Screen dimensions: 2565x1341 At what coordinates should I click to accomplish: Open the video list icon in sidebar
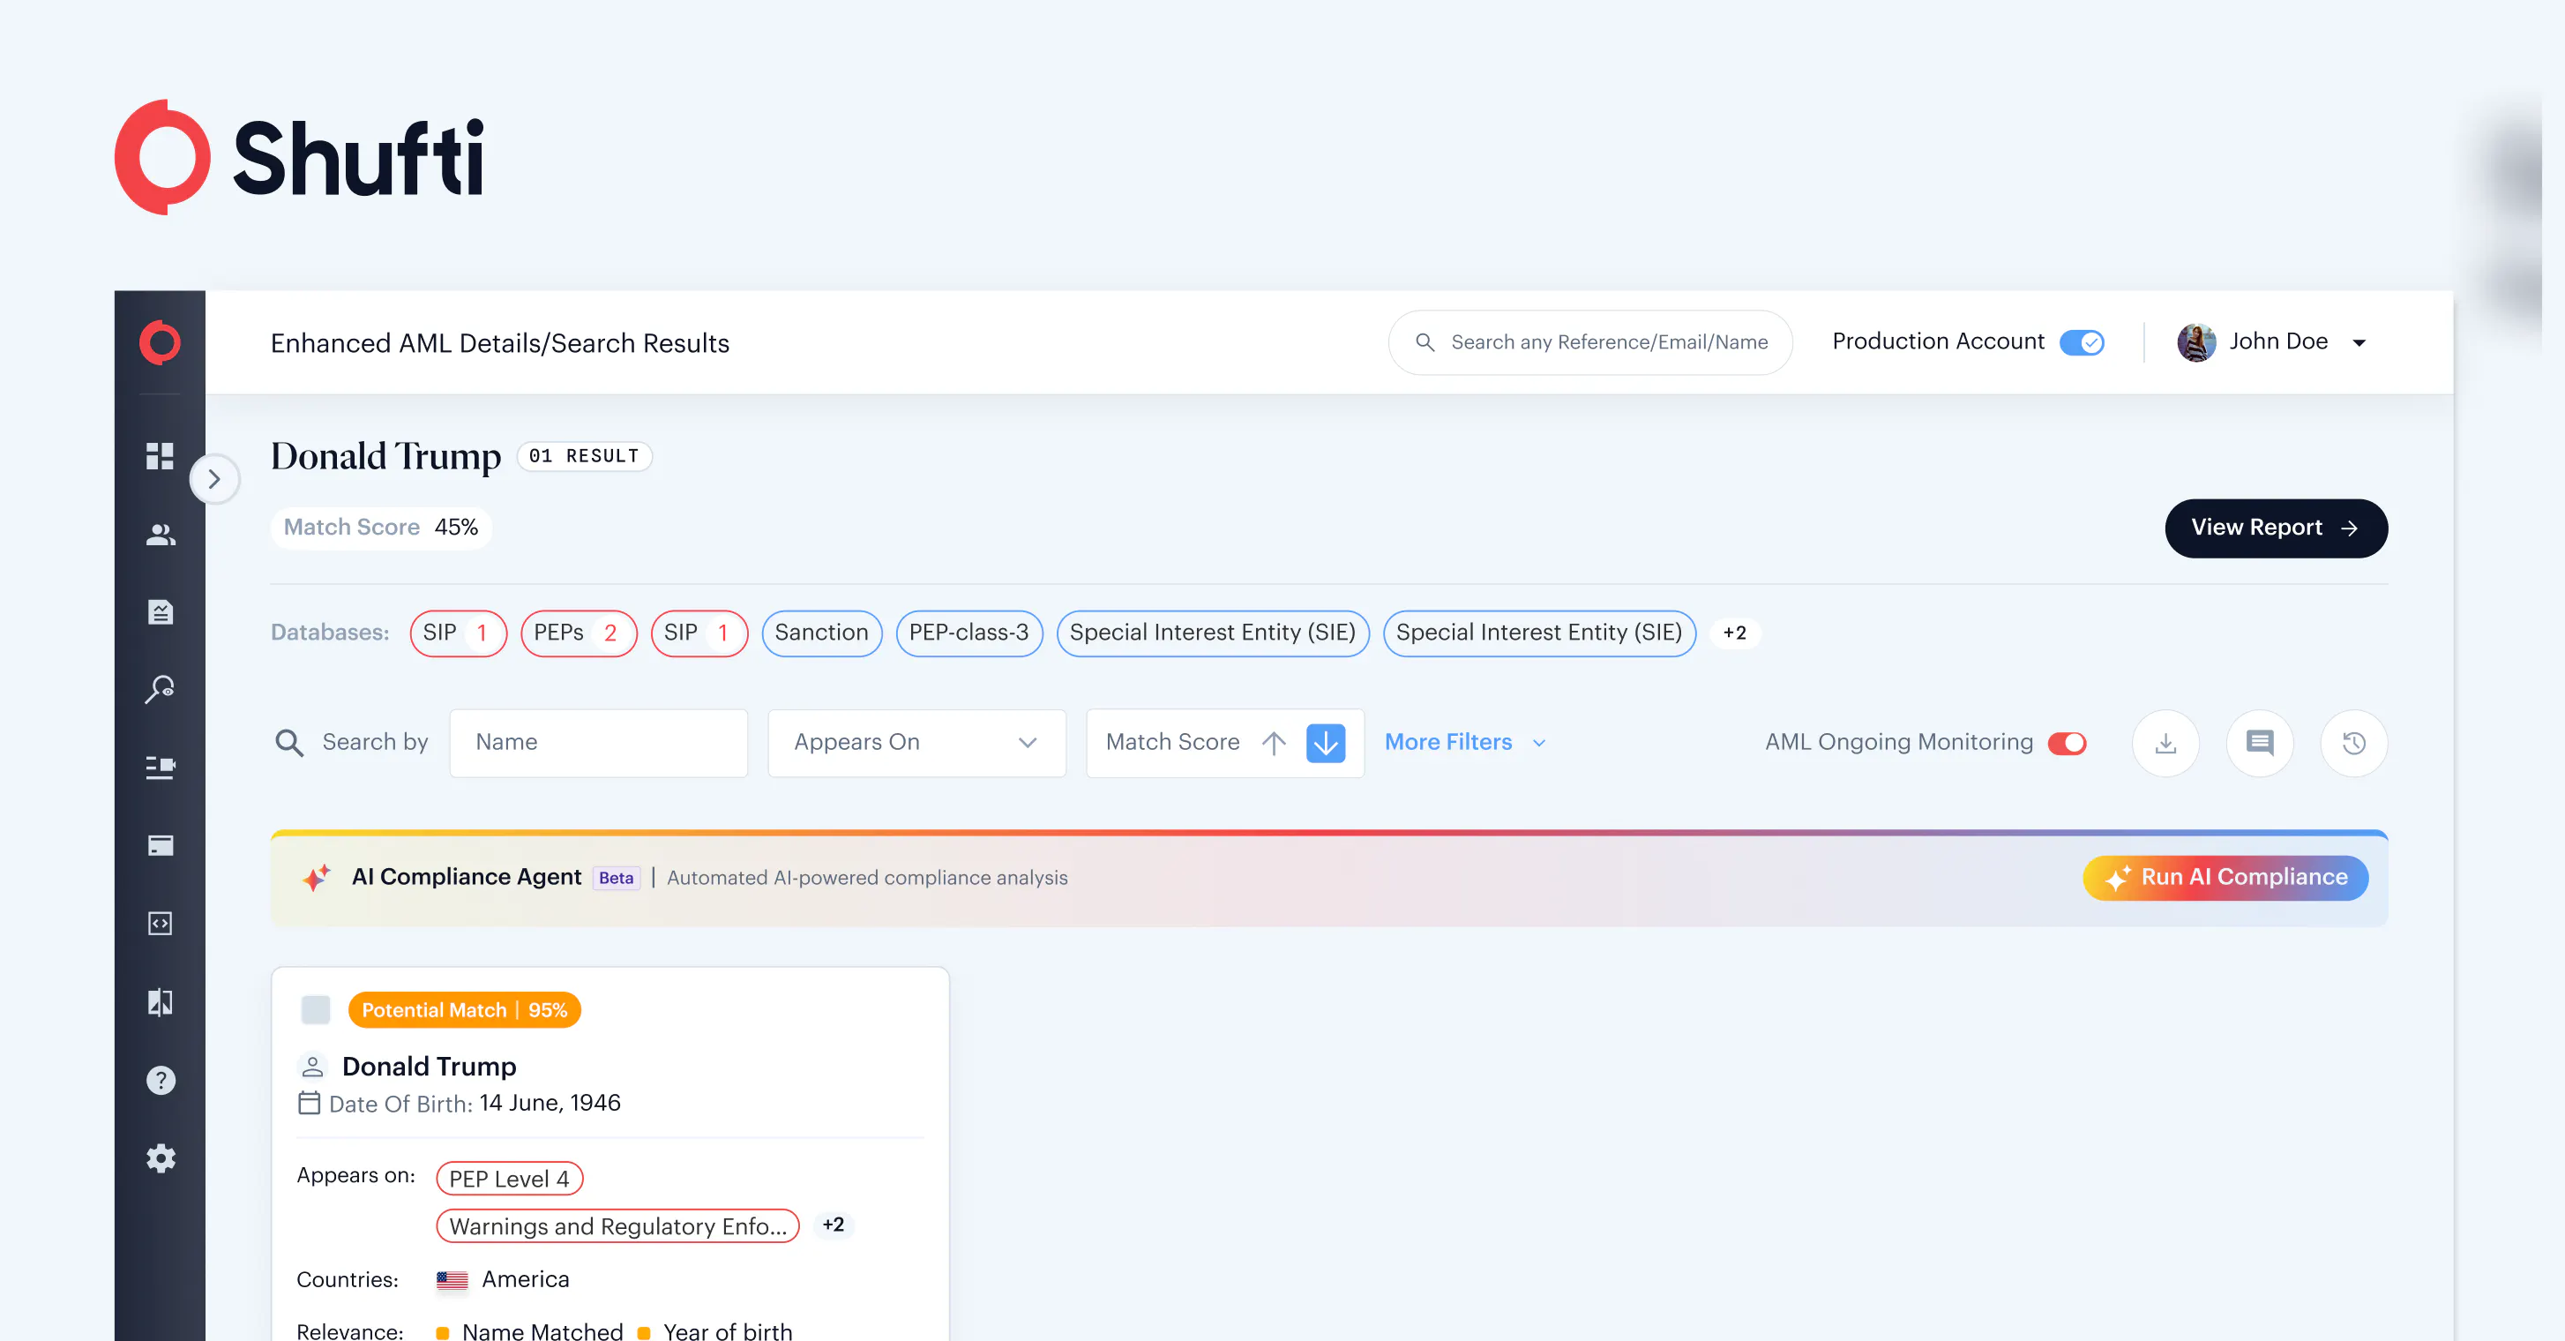[161, 768]
